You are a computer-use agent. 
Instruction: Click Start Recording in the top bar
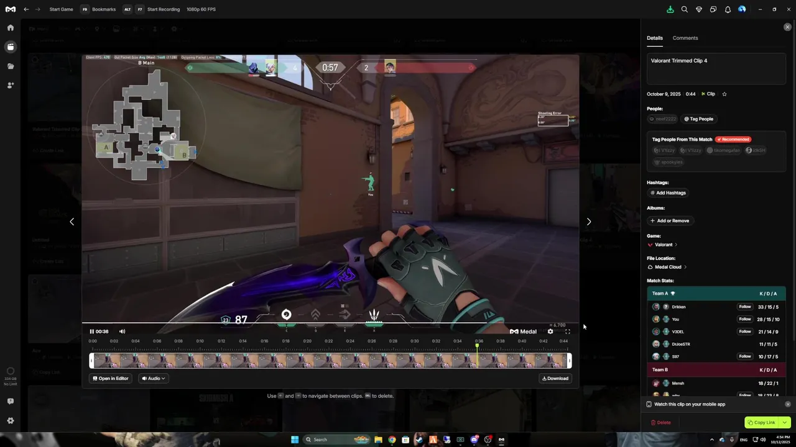pos(164,9)
